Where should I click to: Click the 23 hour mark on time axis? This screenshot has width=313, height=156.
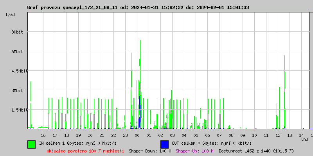coord(126,135)
